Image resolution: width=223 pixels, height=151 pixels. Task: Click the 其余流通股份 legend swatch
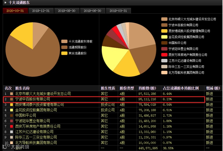click(64, 53)
